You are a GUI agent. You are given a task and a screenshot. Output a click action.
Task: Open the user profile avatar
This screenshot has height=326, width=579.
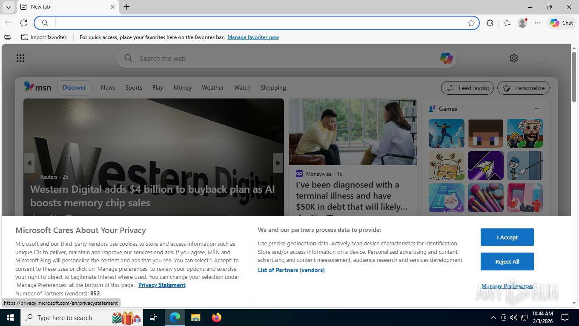click(522, 23)
